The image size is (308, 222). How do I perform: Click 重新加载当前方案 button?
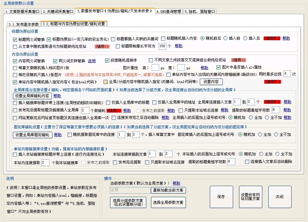(x=168, y=190)
